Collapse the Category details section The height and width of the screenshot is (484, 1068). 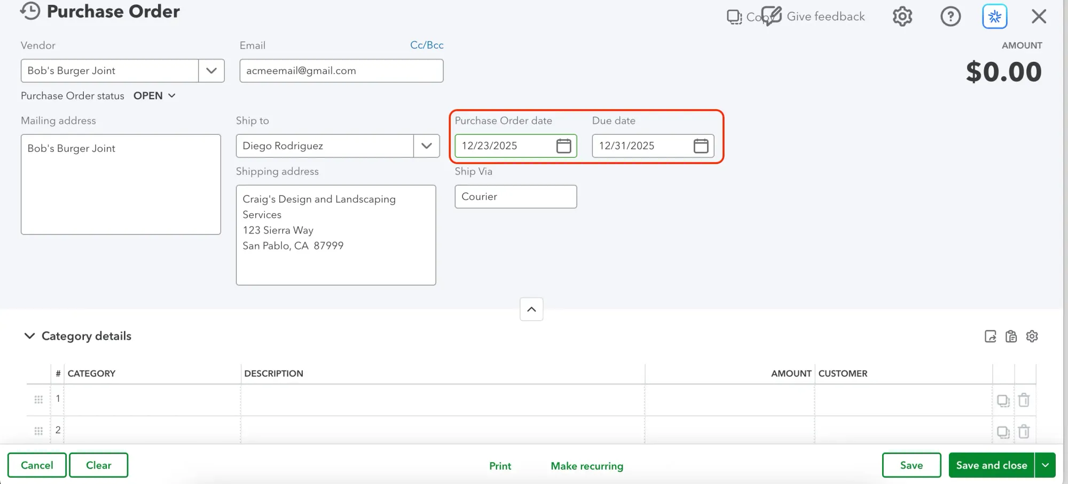coord(29,336)
